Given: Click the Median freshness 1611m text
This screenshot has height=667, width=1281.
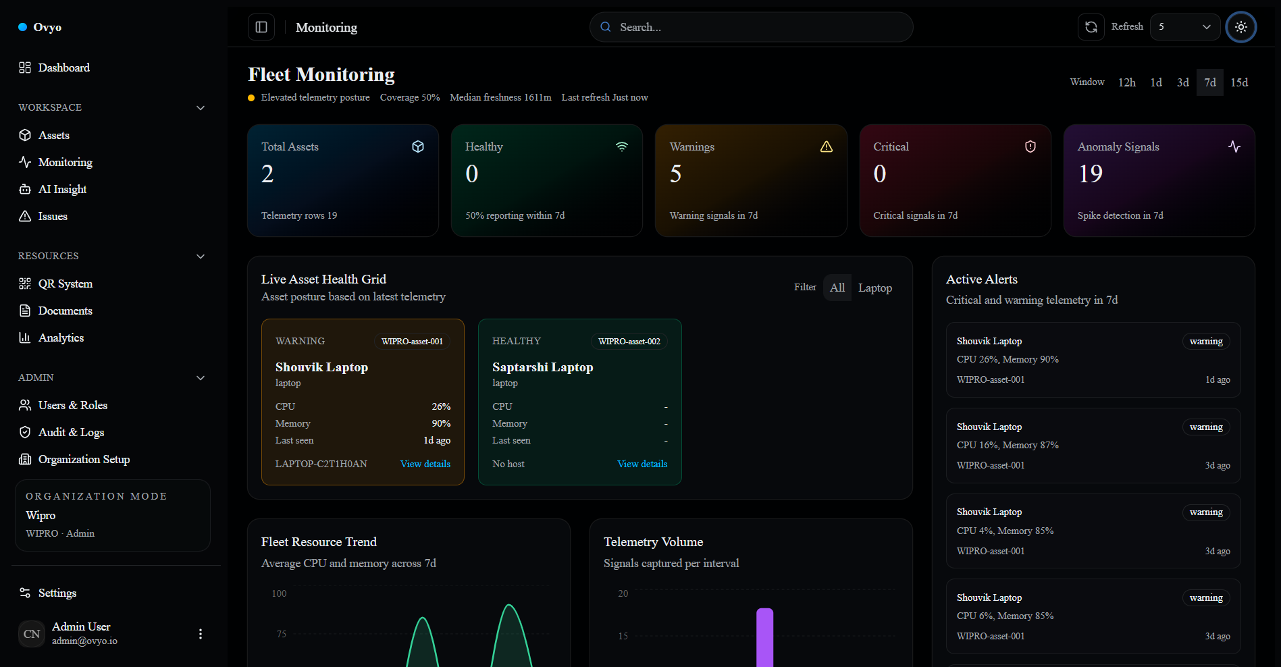Looking at the screenshot, I should (500, 97).
